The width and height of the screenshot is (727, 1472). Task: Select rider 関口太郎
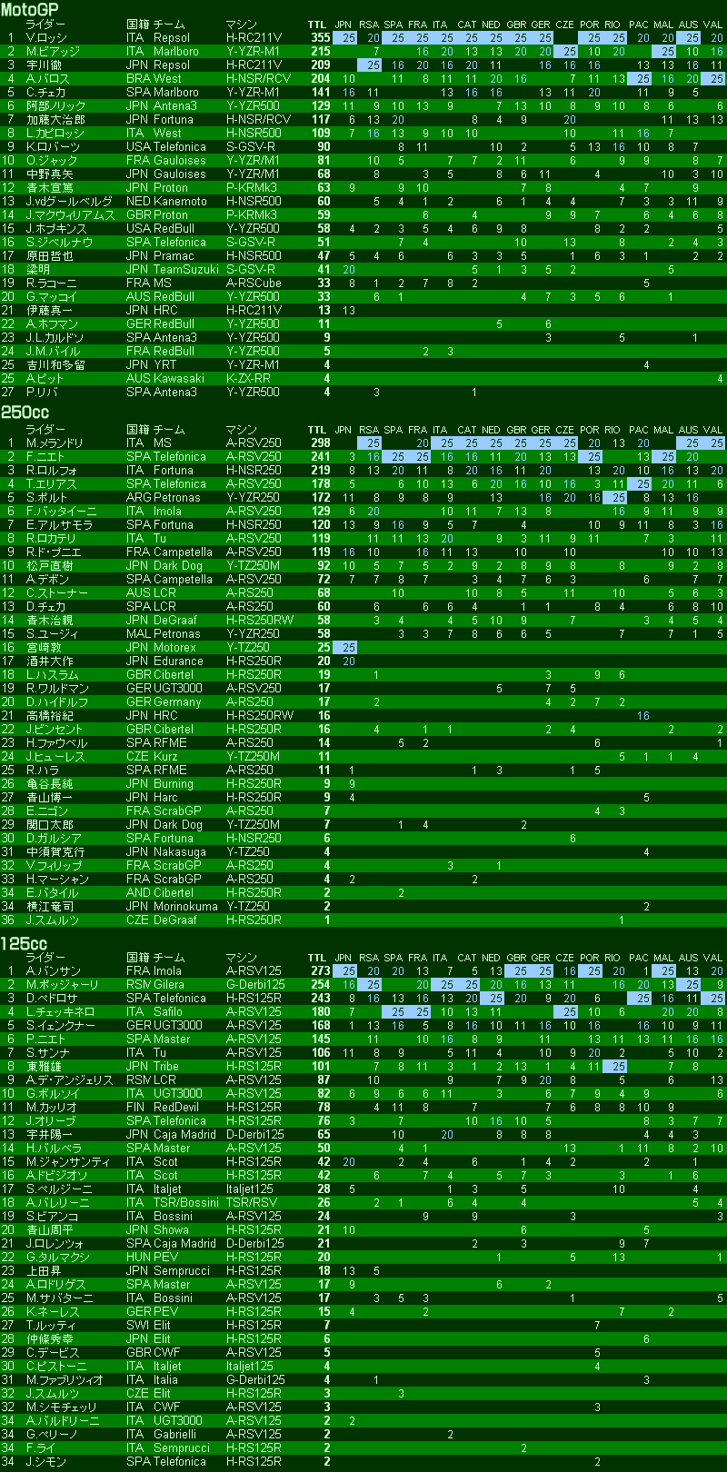point(50,825)
